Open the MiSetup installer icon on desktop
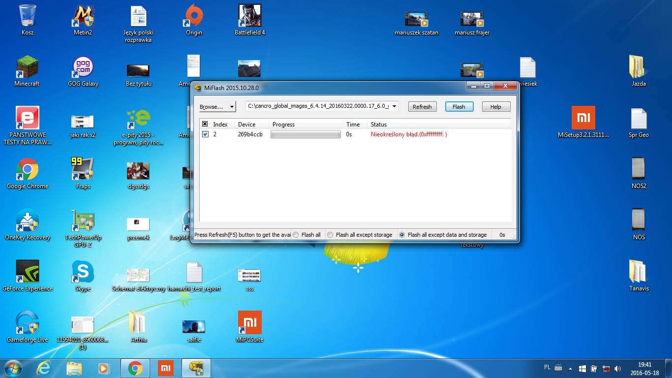Image resolution: width=672 pixels, height=378 pixels. pos(583,119)
